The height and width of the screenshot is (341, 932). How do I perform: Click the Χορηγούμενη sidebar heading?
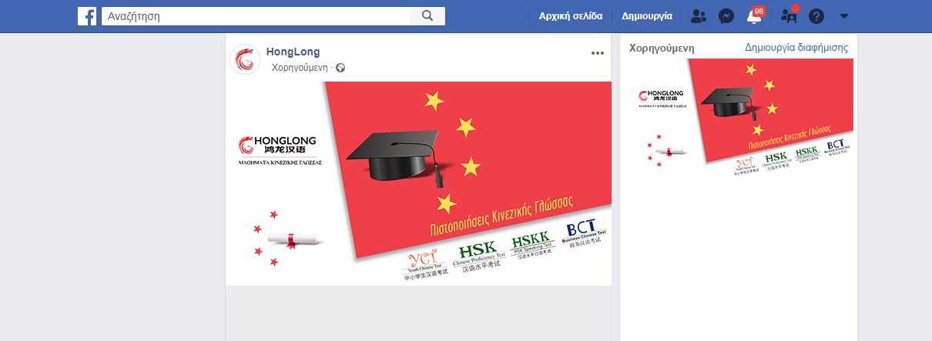point(662,47)
